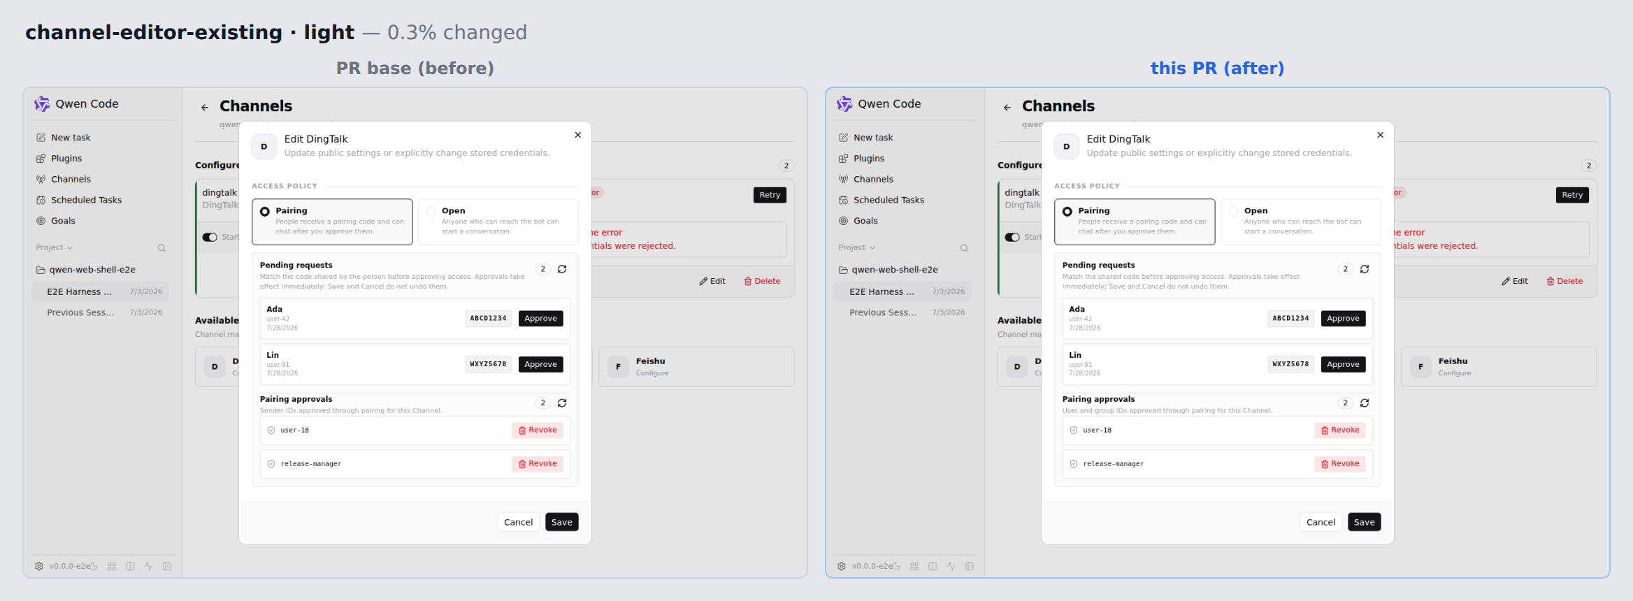The width and height of the screenshot is (1633, 601).
Task: Close Edit DingTalk dialog in after panel
Action: tap(1381, 135)
